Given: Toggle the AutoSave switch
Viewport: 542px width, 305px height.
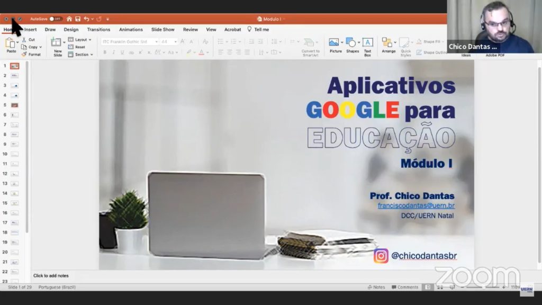Looking at the screenshot, I should click(x=55, y=19).
